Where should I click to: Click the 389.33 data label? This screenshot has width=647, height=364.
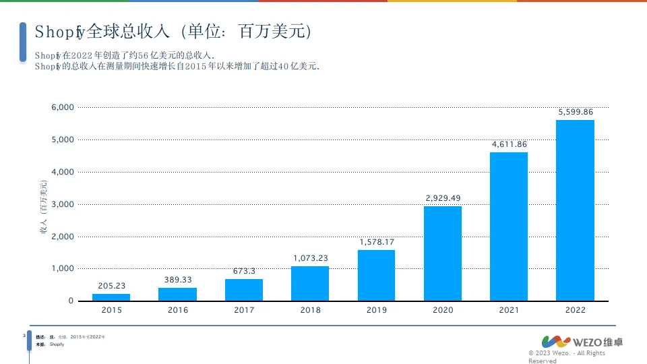tap(178, 280)
